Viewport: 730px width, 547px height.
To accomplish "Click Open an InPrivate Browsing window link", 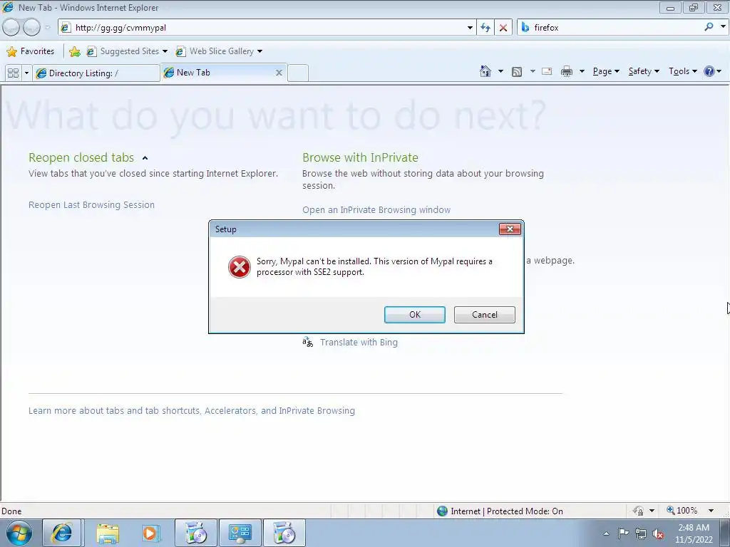I will point(376,210).
